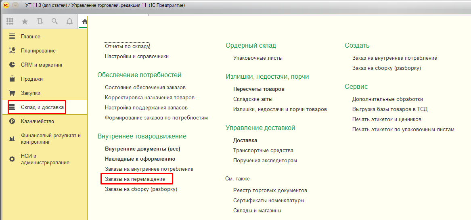Image resolution: width=471 pixels, height=220 pixels.
Task: Open the History scroll icon
Action: tap(40, 21)
